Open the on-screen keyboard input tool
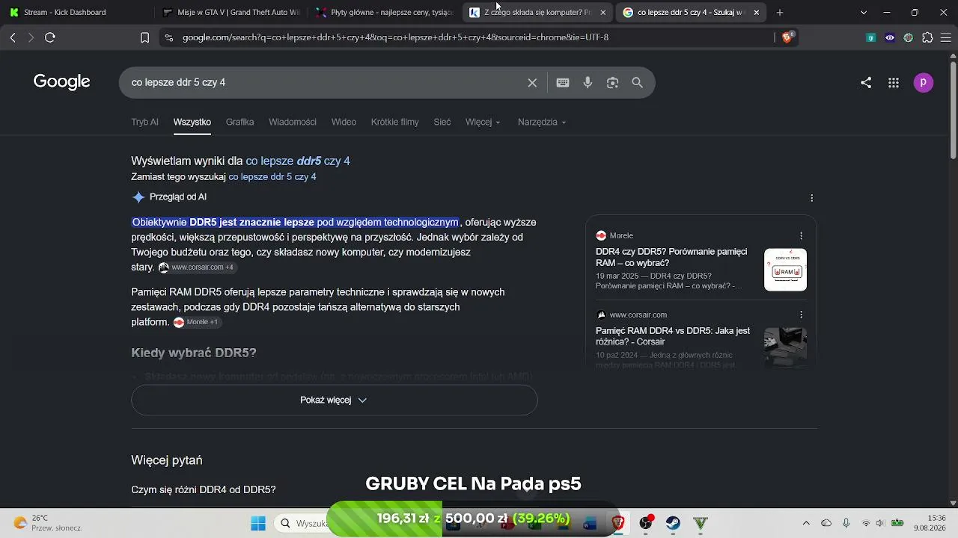958x538 pixels. click(x=563, y=83)
